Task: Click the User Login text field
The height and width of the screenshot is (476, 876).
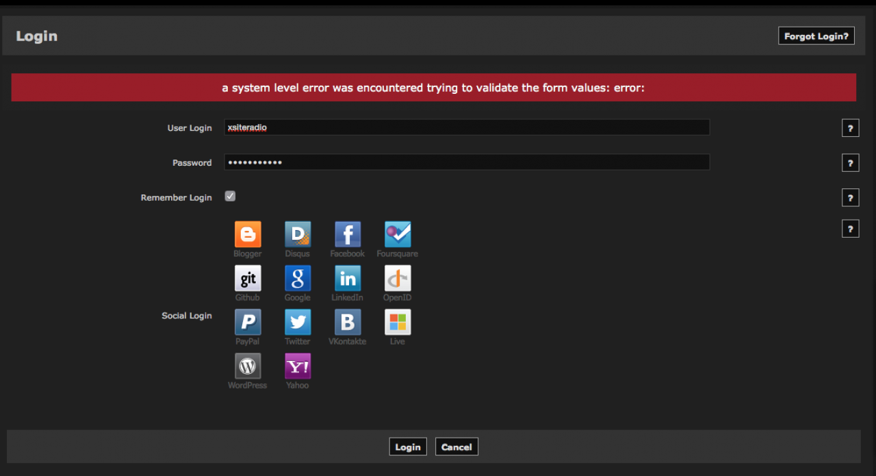Action: tap(467, 127)
